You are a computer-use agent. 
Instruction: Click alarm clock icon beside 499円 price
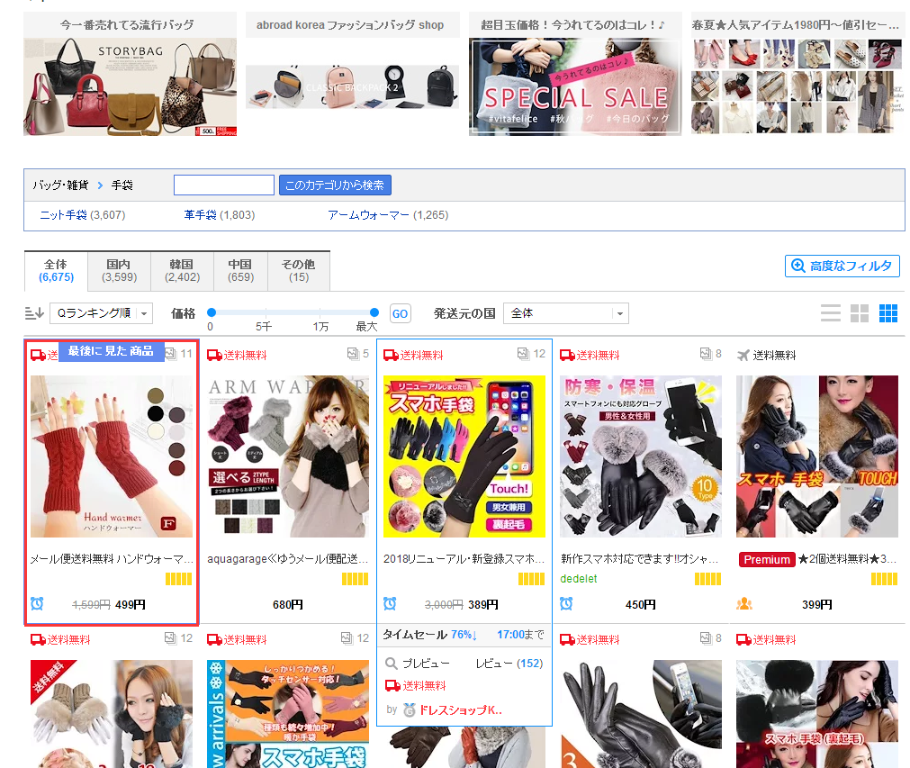37,604
